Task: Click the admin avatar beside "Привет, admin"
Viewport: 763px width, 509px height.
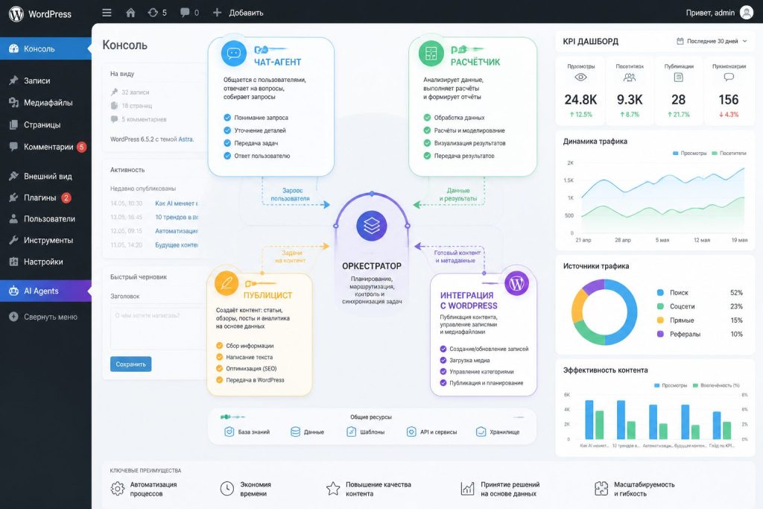Action: 747,13
